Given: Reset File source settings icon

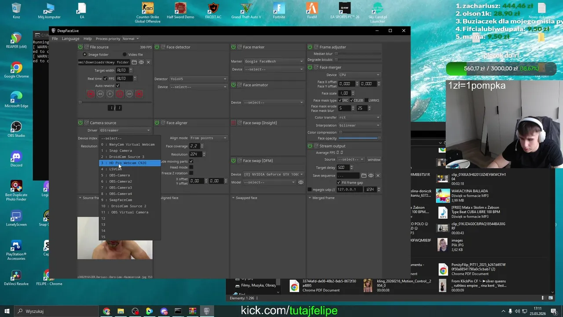Looking at the screenshot, I should (x=86, y=47).
